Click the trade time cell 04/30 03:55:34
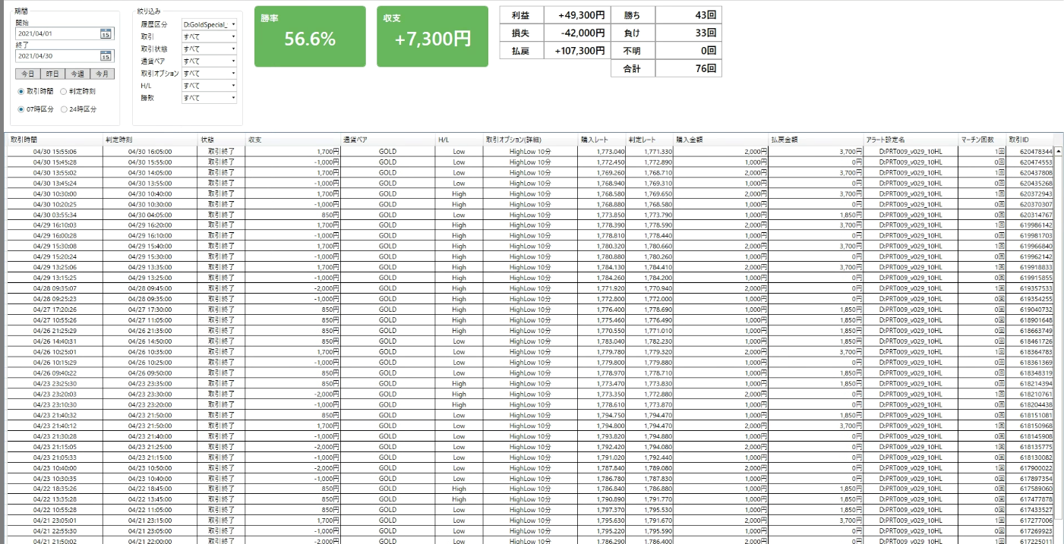Image resolution: width=1064 pixels, height=544 pixels. (55, 215)
